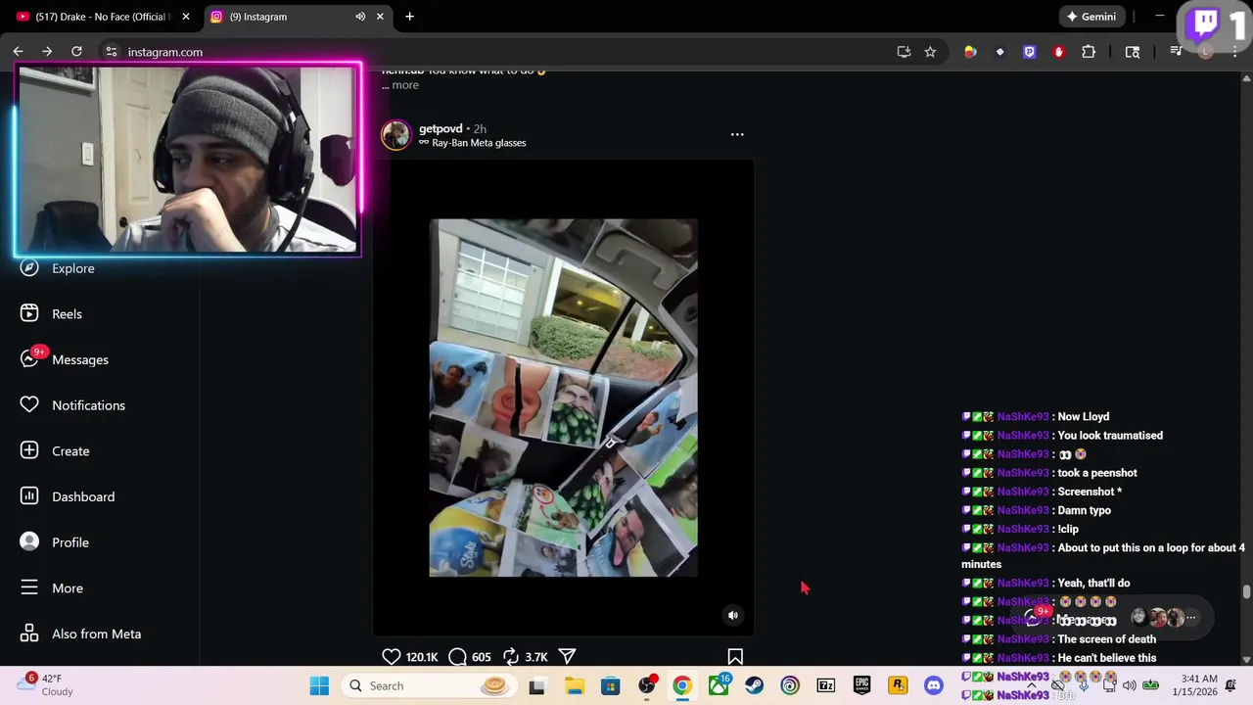The width and height of the screenshot is (1253, 705).
Task: Open the More hamburger menu
Action: (53, 587)
